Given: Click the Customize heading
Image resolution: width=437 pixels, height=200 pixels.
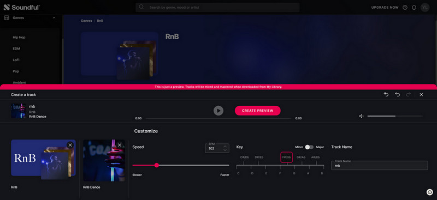Looking at the screenshot, I should 146,131.
